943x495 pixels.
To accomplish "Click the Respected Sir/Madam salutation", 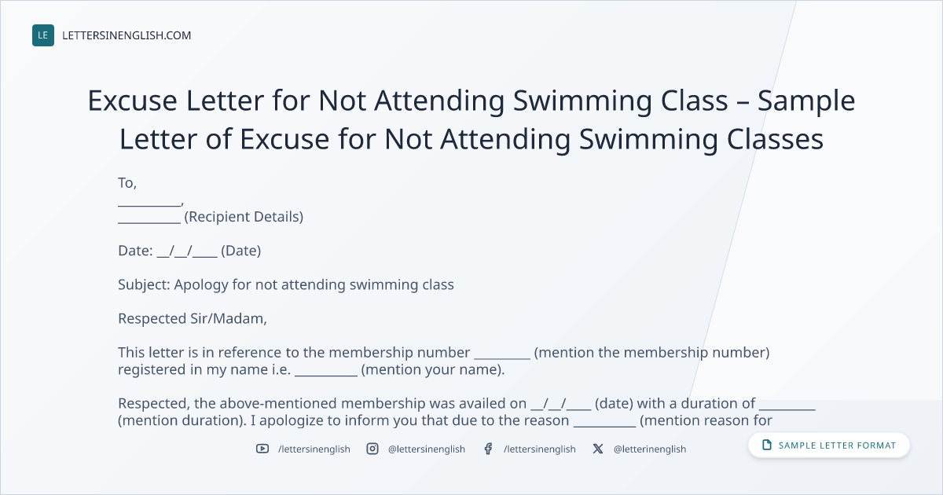I will (x=193, y=319).
